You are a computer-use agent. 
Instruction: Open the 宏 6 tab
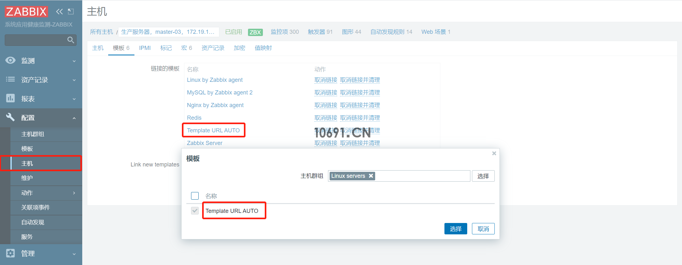[187, 48]
